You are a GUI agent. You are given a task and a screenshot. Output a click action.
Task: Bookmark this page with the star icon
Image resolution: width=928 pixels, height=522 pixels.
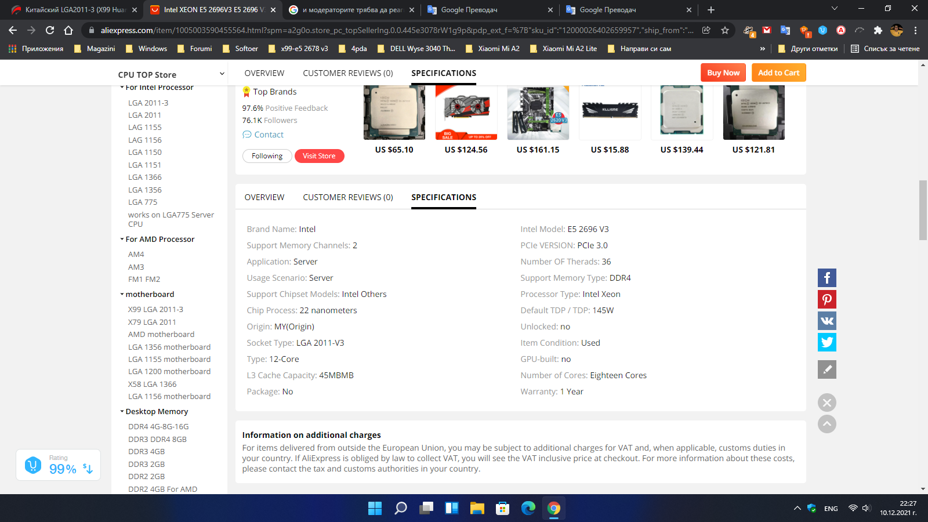click(x=725, y=30)
